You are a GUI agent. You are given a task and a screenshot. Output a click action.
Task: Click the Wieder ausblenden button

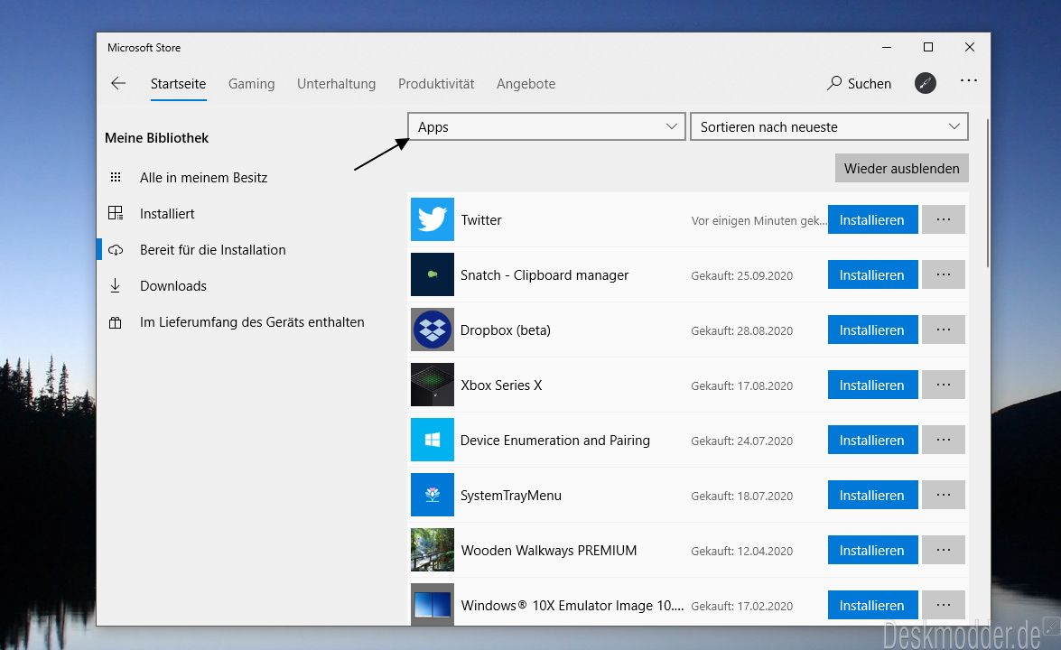pyautogui.click(x=901, y=169)
